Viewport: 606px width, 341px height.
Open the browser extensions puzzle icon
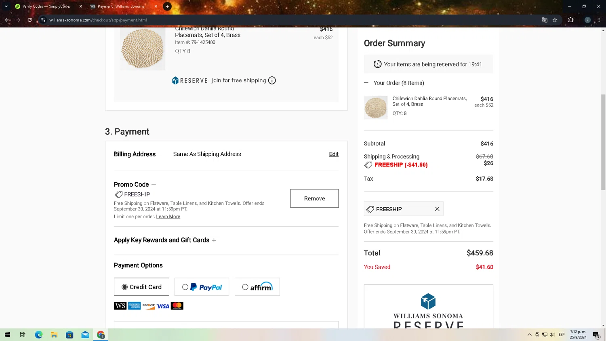click(571, 20)
